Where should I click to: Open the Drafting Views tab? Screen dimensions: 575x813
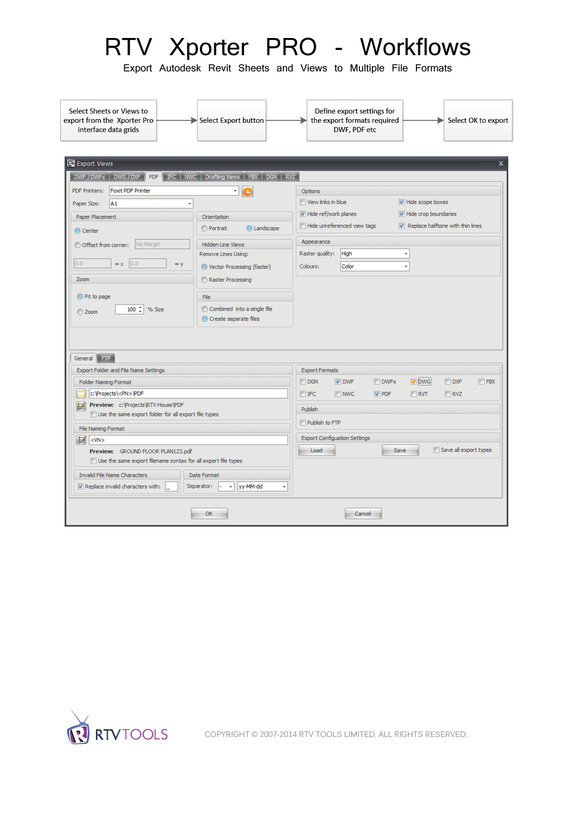tap(223, 177)
